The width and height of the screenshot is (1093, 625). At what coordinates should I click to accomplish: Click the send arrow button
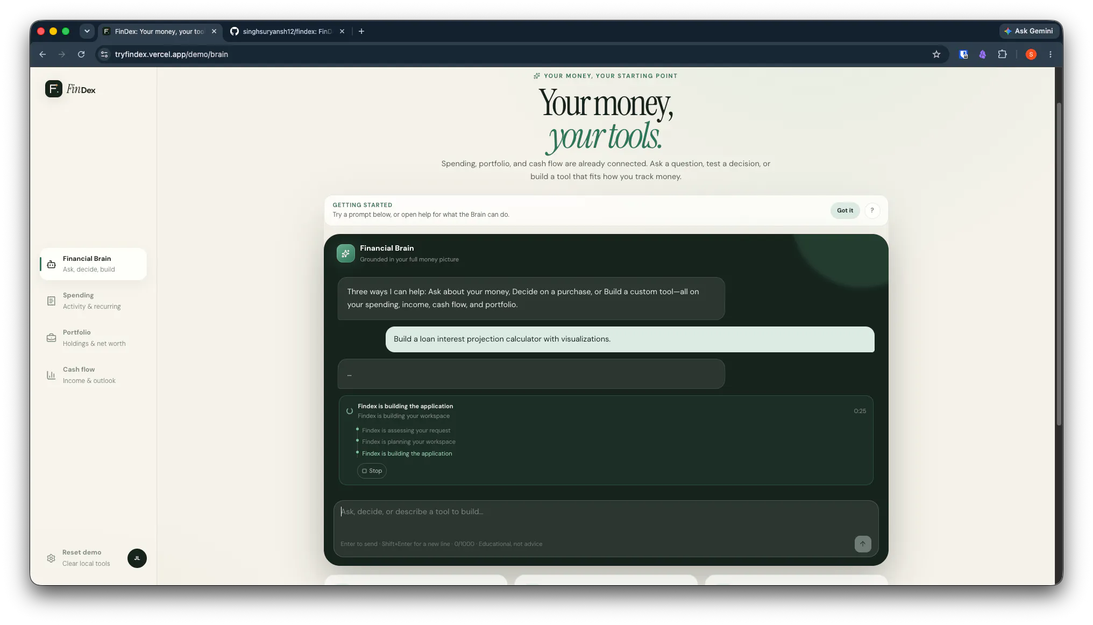pos(863,544)
